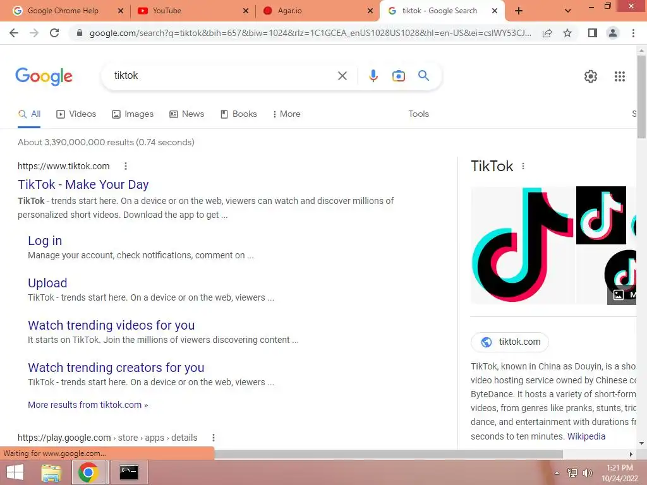Show hidden system tray icons
Image resolution: width=647 pixels, height=485 pixels.
[x=557, y=473]
